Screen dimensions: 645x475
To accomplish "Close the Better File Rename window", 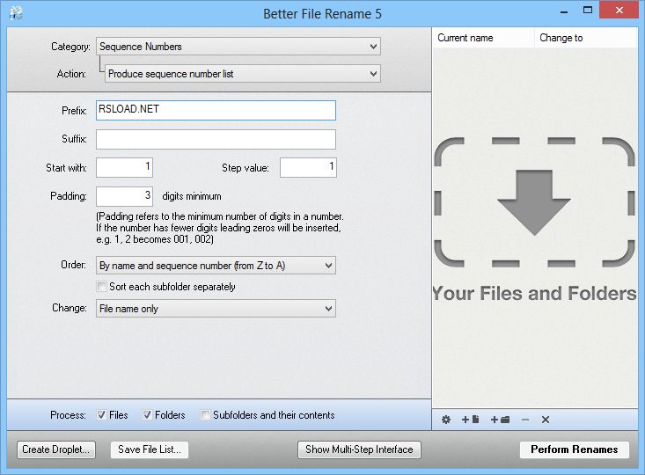I will (619, 11).
